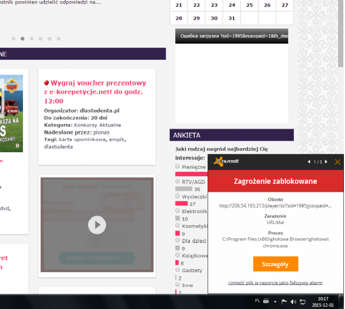Select the Pieniężne poll option
The image size is (345, 309).
[178, 167]
